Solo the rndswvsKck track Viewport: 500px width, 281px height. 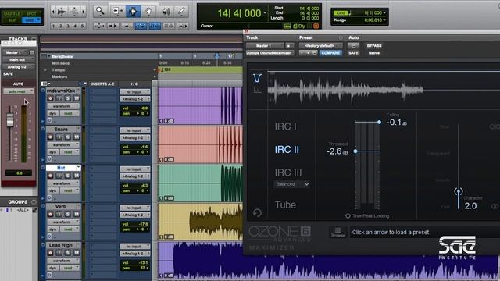point(68,98)
